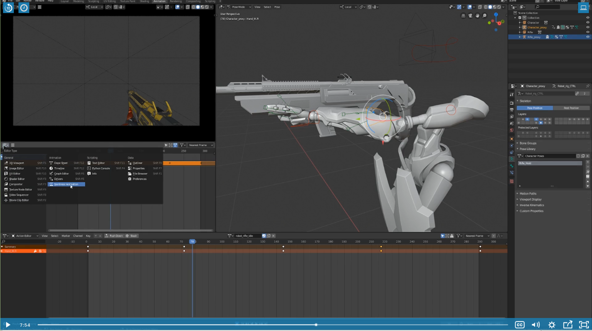592x331 pixels.
Task: Toggle Character_proxy visibility eye icon
Action: tap(587, 27)
